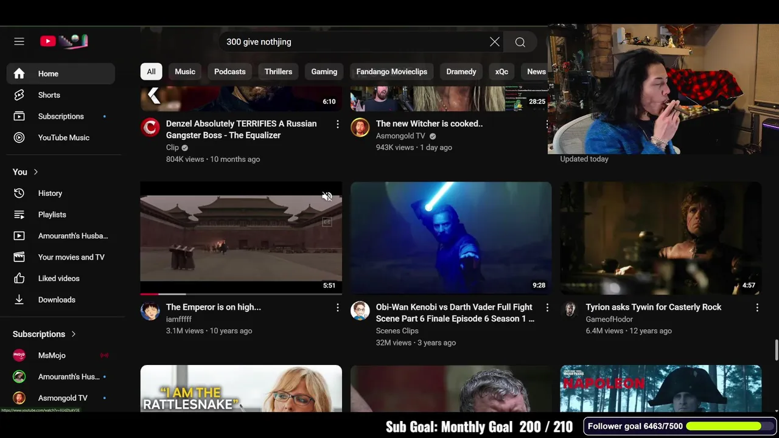
Task: Select the All filter chip
Action: coord(151,72)
